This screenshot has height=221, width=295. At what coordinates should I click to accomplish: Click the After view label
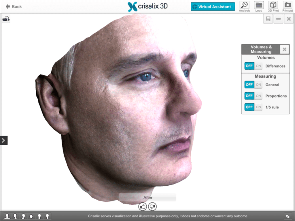click(148, 197)
